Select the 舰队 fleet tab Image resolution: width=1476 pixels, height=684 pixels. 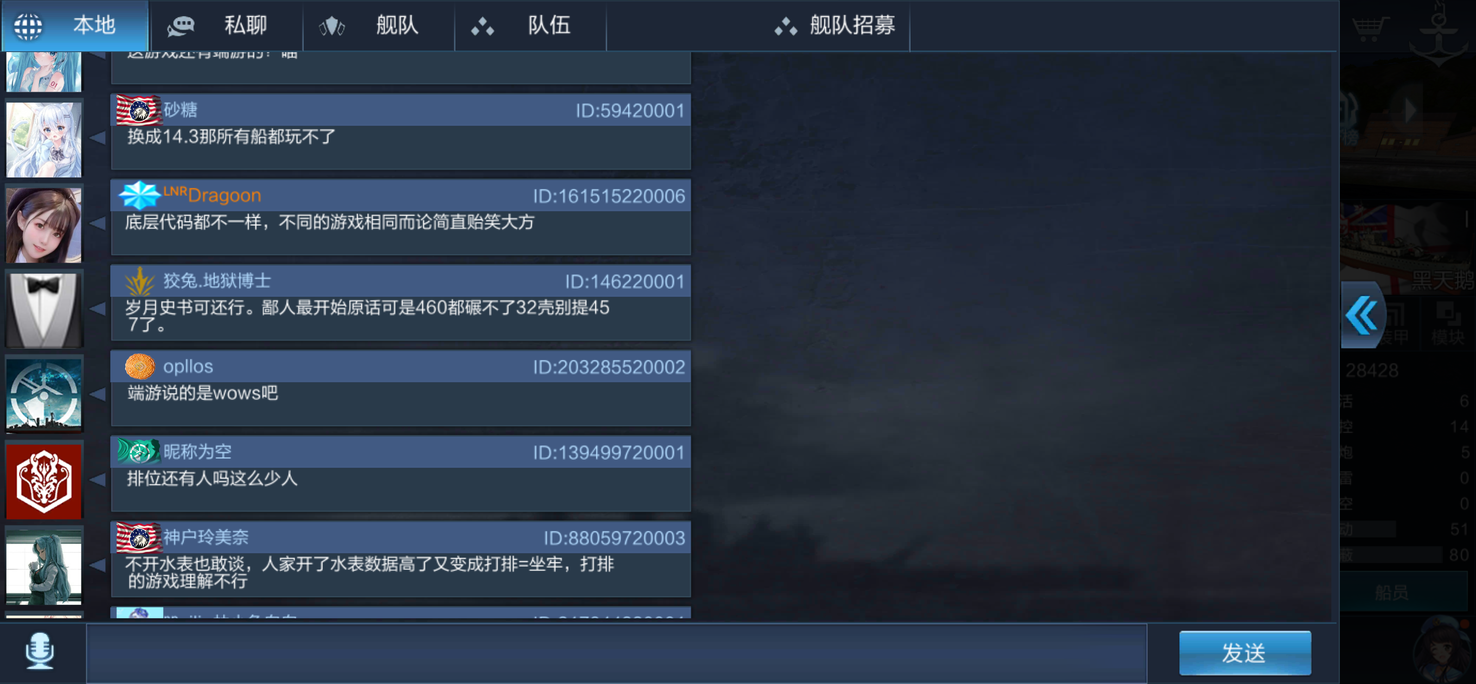coord(379,26)
